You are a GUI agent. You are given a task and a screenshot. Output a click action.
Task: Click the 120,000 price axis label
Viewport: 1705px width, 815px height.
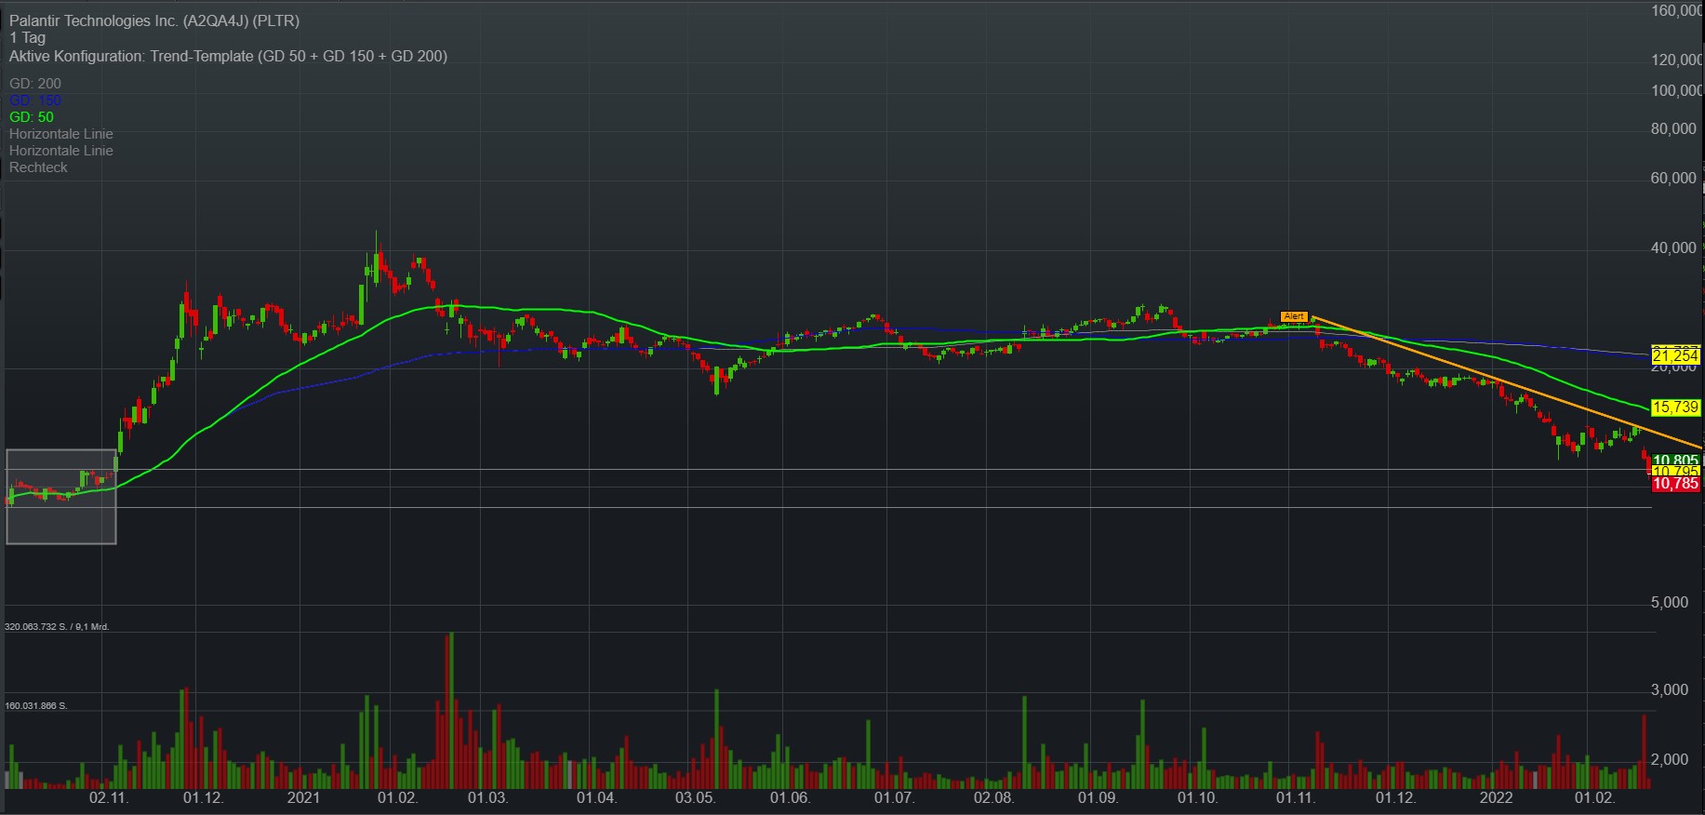(x=1677, y=60)
